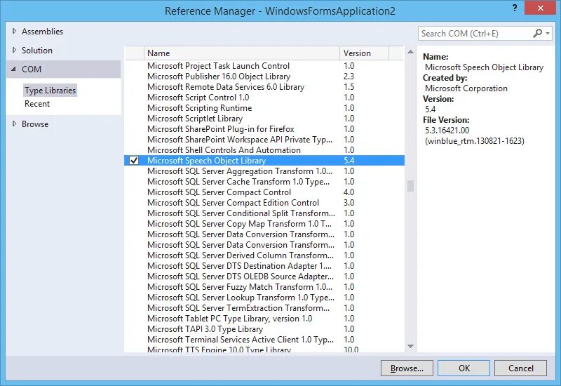Open the search options dropdown arrow
This screenshot has height=386, width=561.
tap(548, 33)
